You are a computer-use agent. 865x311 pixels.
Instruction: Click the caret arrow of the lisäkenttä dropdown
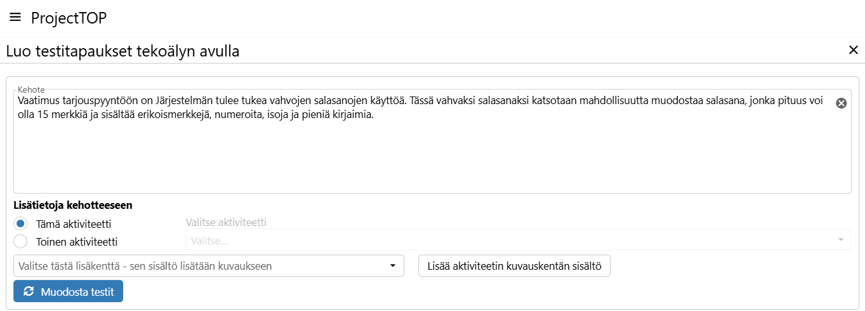(x=393, y=266)
